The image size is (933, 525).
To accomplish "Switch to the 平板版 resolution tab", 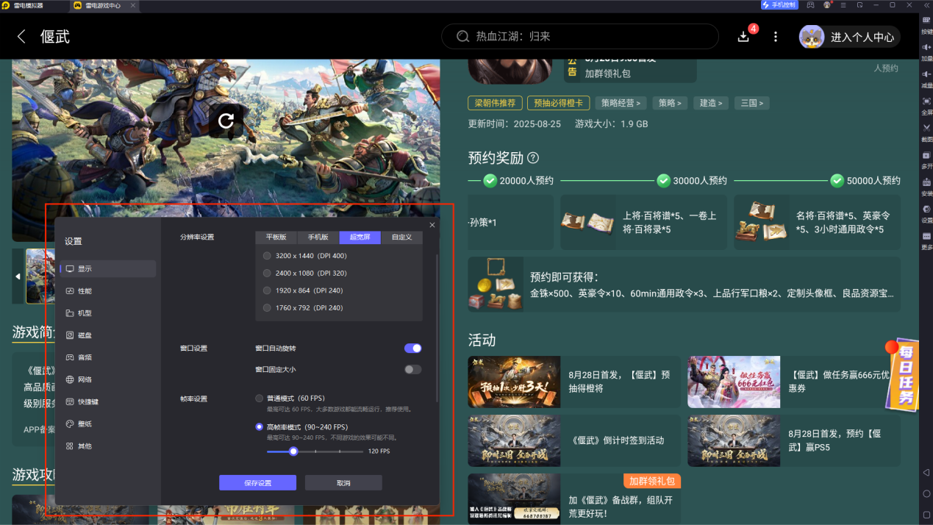I will pyautogui.click(x=276, y=238).
